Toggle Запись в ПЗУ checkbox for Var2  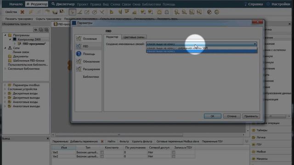coord(174,156)
